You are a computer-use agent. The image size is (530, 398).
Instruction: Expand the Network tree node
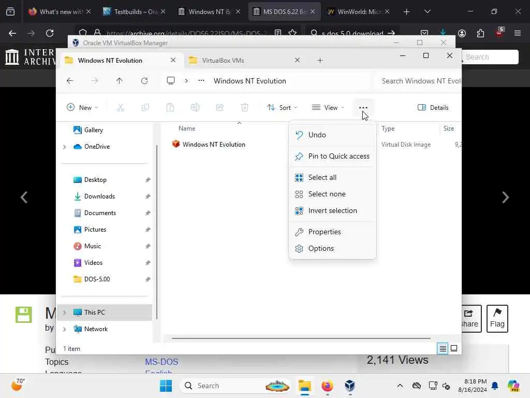pyautogui.click(x=64, y=329)
